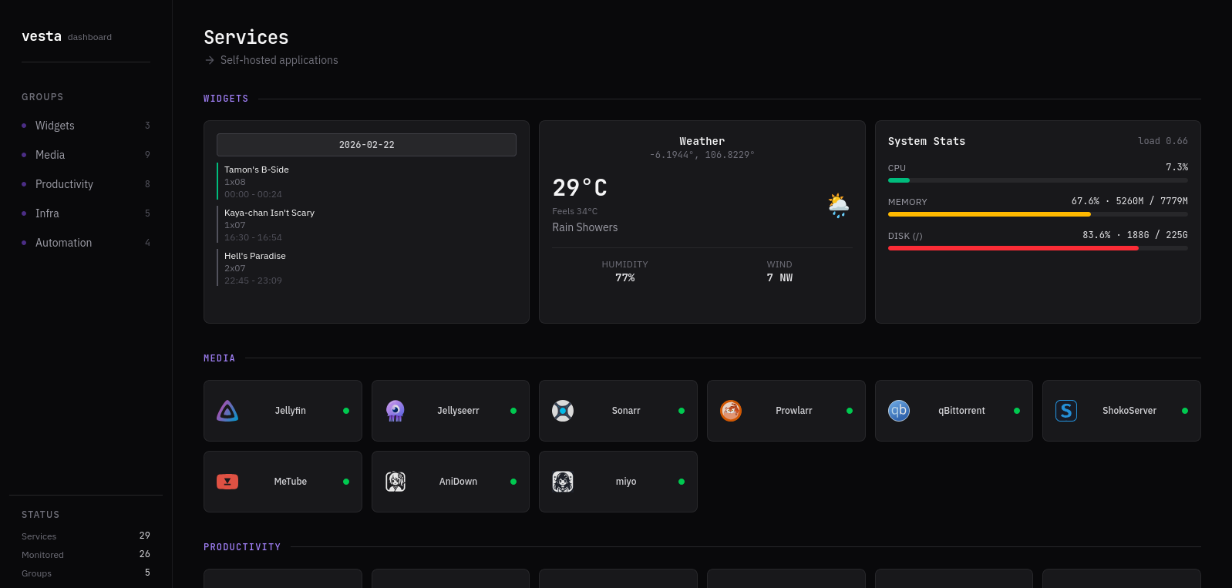
Task: Launch Sonarr via its icon
Action: click(563, 411)
